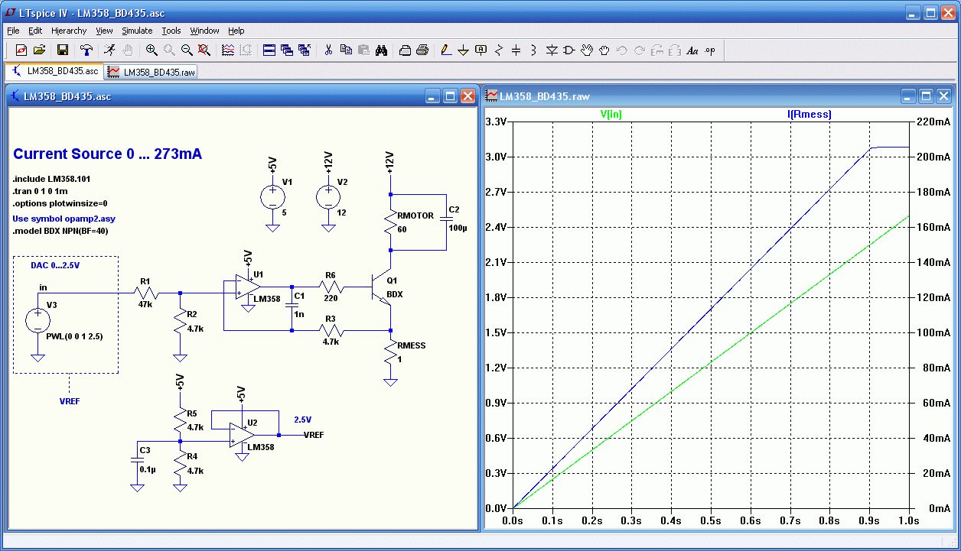Select the Draw Wire pencil tool
Viewport: 961px width, 551px height.
coord(445,50)
